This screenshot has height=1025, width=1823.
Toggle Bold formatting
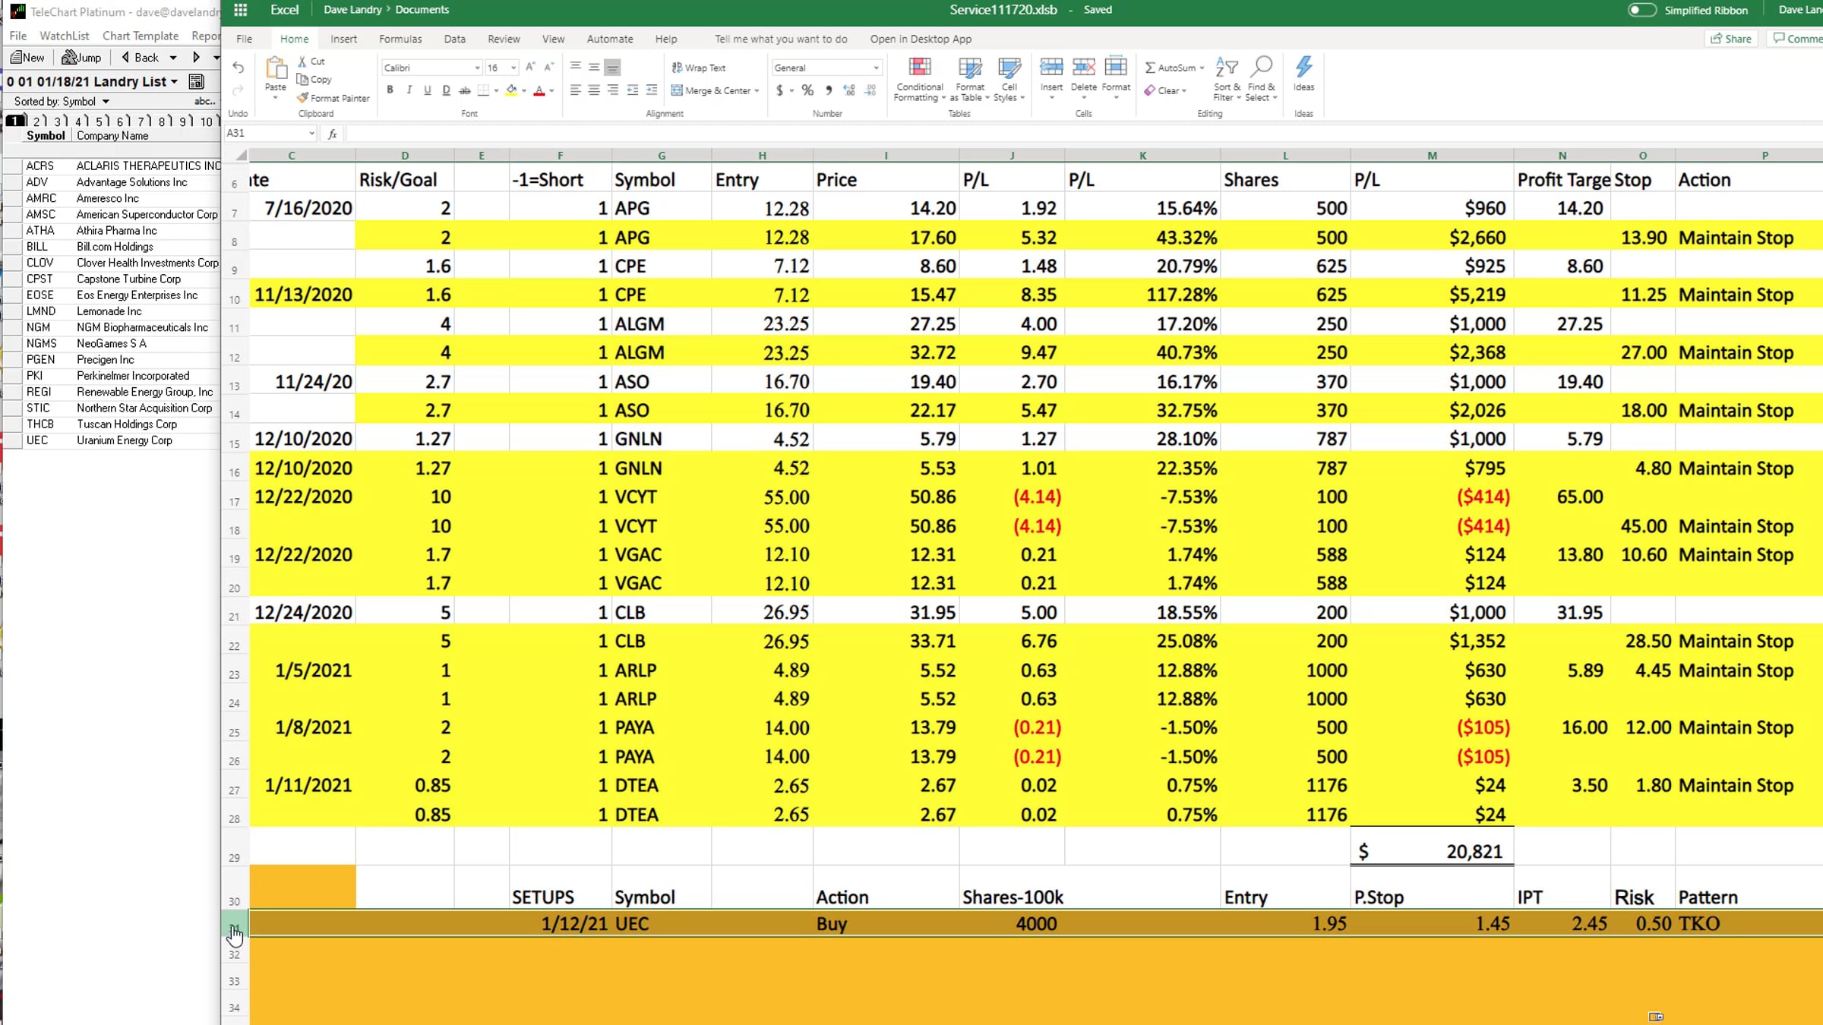pyautogui.click(x=390, y=90)
